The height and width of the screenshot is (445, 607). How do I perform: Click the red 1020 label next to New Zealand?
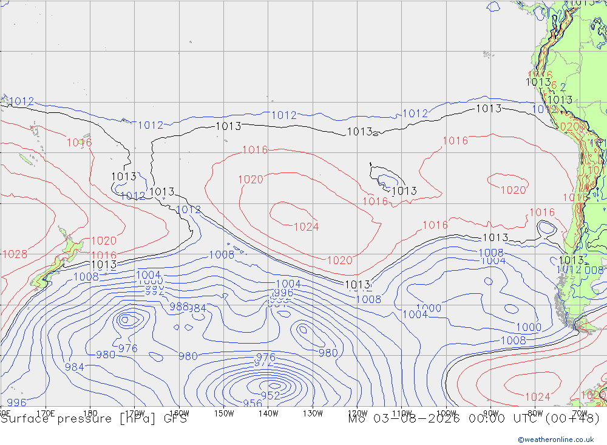104,241
